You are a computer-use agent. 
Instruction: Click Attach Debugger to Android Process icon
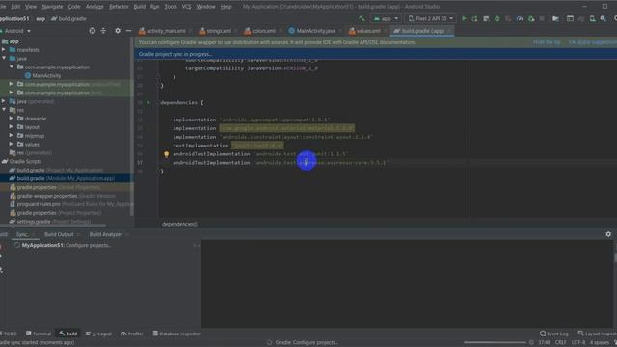click(x=531, y=18)
